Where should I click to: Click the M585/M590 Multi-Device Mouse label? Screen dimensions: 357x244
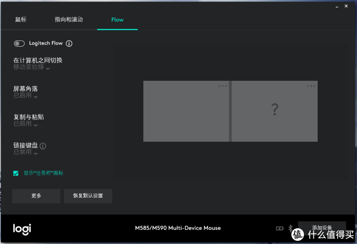178,228
